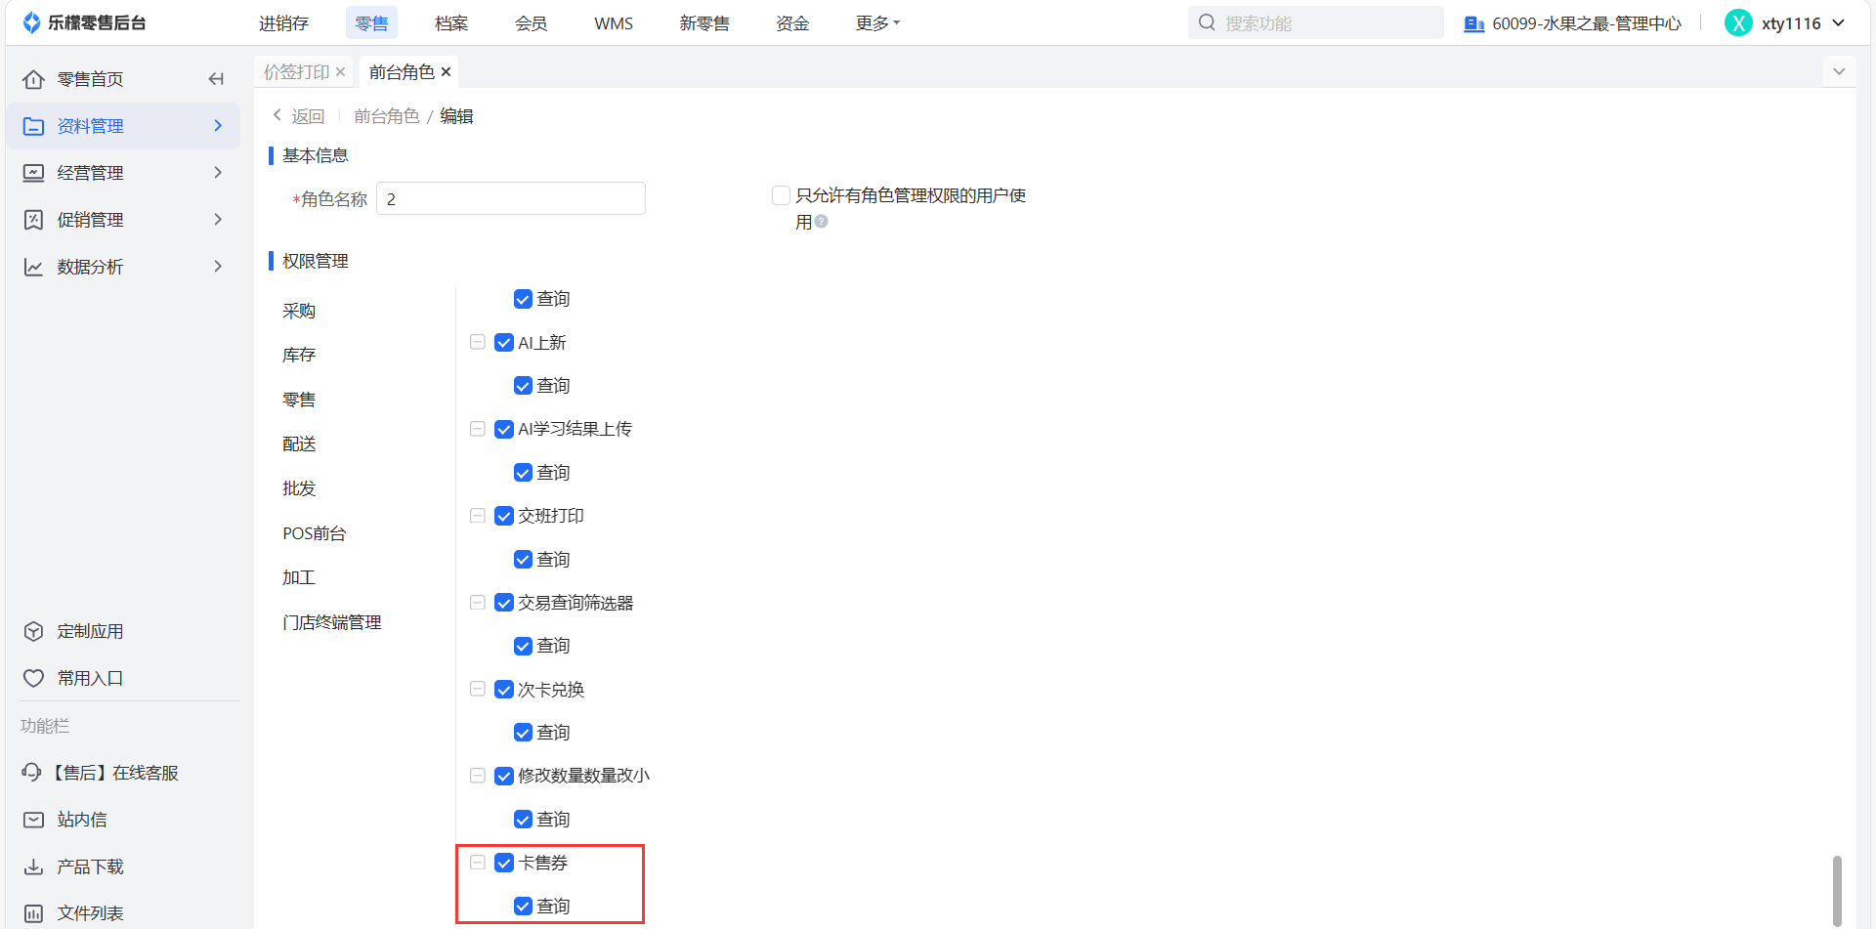Collapse the 交班打印 tree node
The width and height of the screenshot is (1876, 929).
[x=478, y=516]
